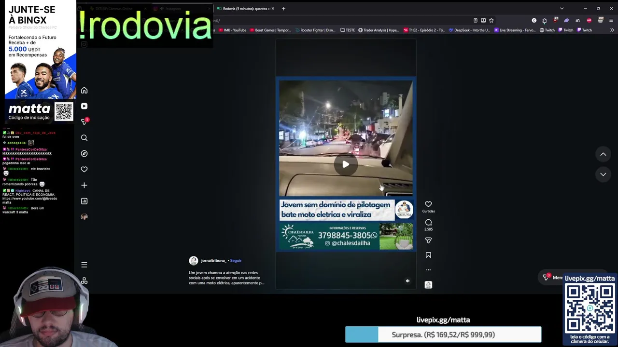Open reader view icon in address bar

[x=476, y=20]
